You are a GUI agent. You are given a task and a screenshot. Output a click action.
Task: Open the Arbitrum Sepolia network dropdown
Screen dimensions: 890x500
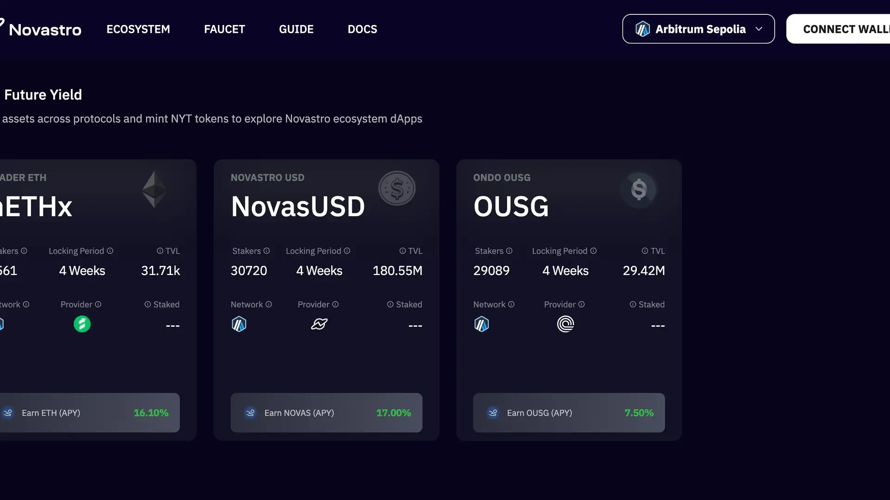[x=698, y=29]
